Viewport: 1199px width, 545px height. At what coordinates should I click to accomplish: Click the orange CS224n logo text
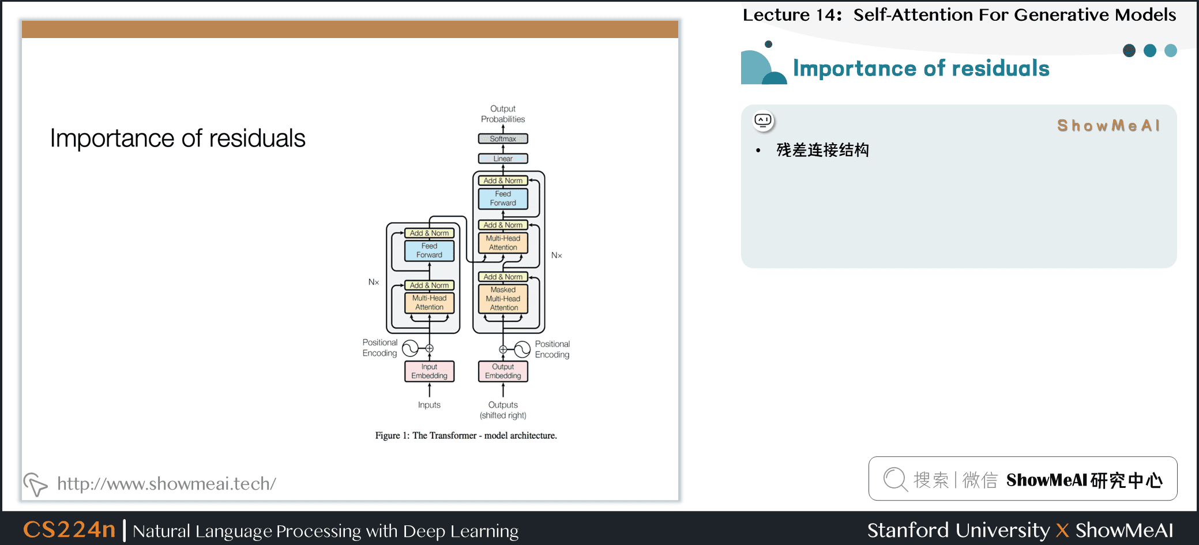pyautogui.click(x=69, y=529)
